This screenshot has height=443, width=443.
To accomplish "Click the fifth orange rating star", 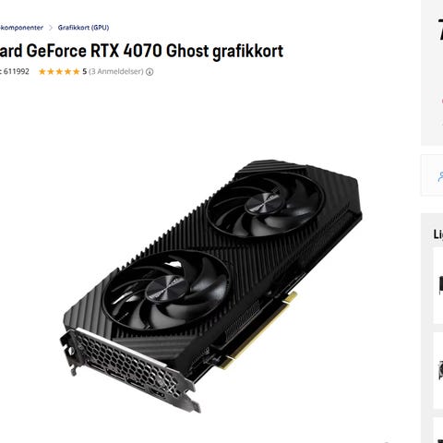I will coord(77,72).
